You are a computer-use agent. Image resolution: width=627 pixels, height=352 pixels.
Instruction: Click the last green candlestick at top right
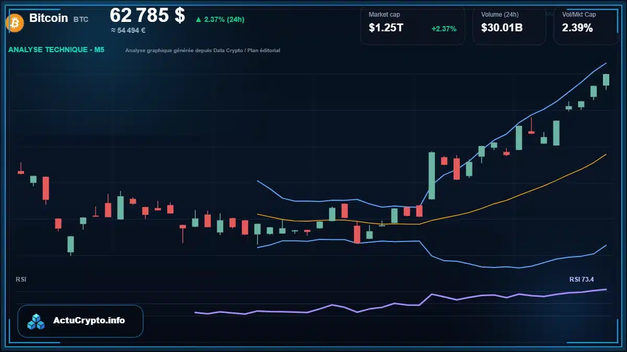coord(606,80)
